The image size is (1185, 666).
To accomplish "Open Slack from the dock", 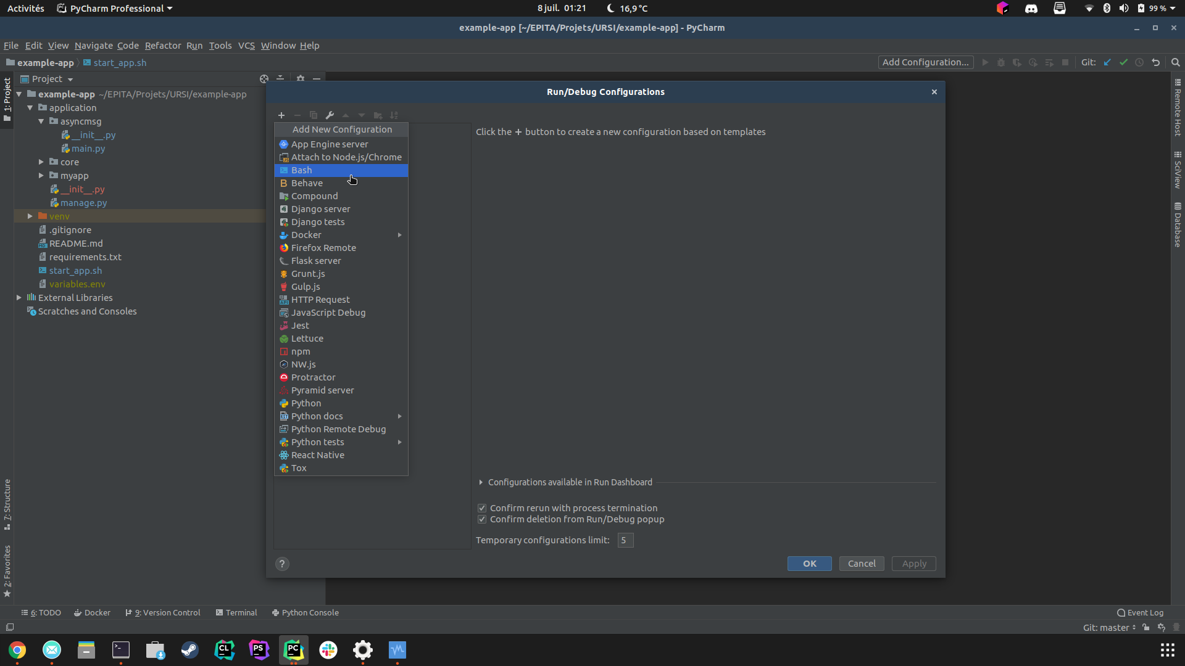I will coord(328,650).
